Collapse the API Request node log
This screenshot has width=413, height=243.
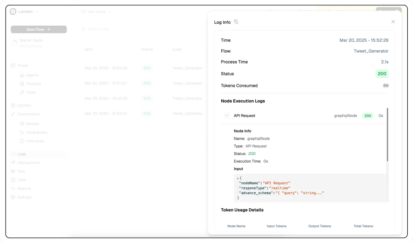(227, 116)
